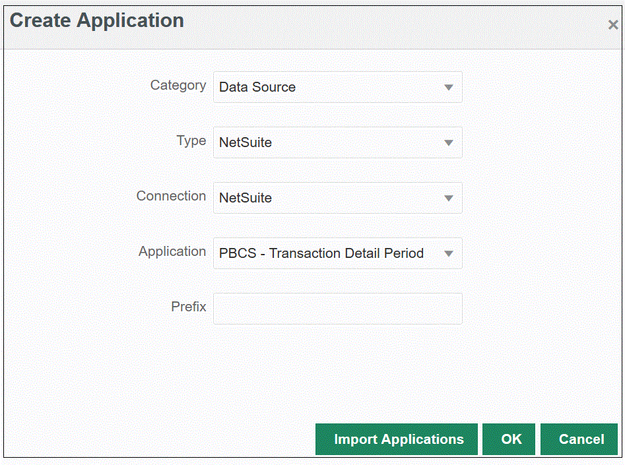Focus the Prefix text field

pyautogui.click(x=337, y=309)
